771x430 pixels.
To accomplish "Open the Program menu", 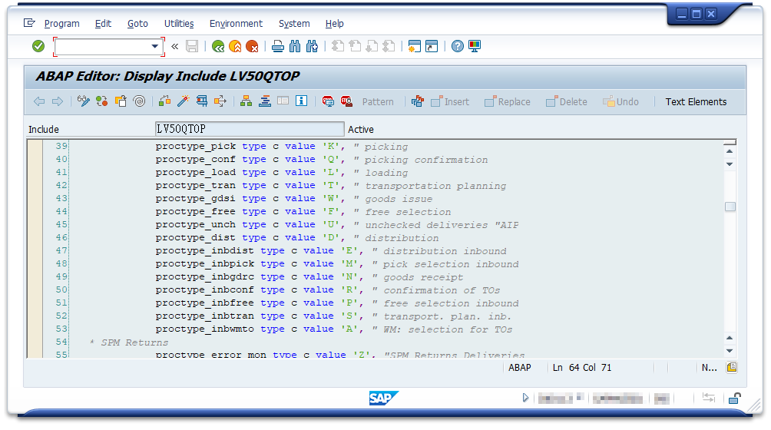I will (62, 24).
